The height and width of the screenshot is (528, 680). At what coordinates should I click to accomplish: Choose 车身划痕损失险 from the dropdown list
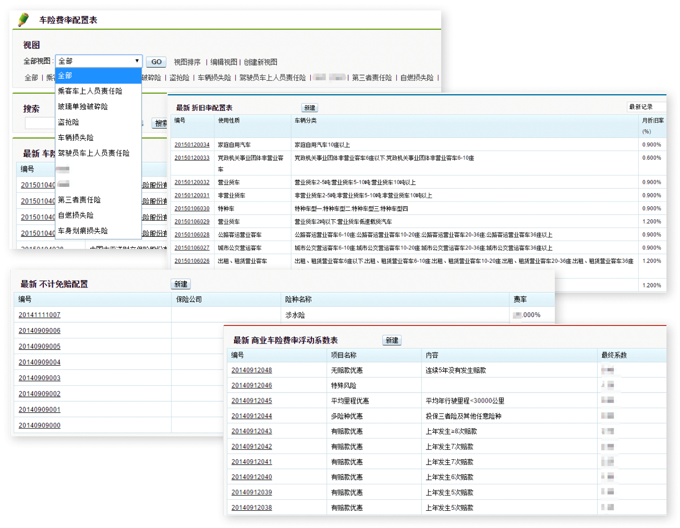point(99,231)
